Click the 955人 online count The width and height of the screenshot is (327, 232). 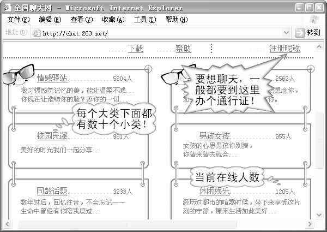283,136
